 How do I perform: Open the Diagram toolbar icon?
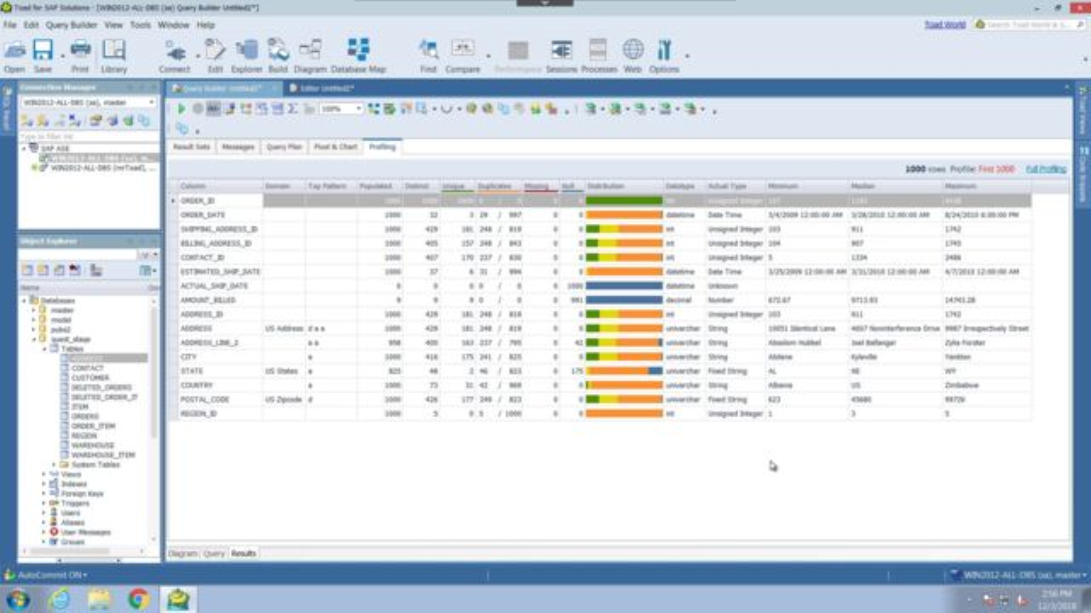(x=310, y=50)
